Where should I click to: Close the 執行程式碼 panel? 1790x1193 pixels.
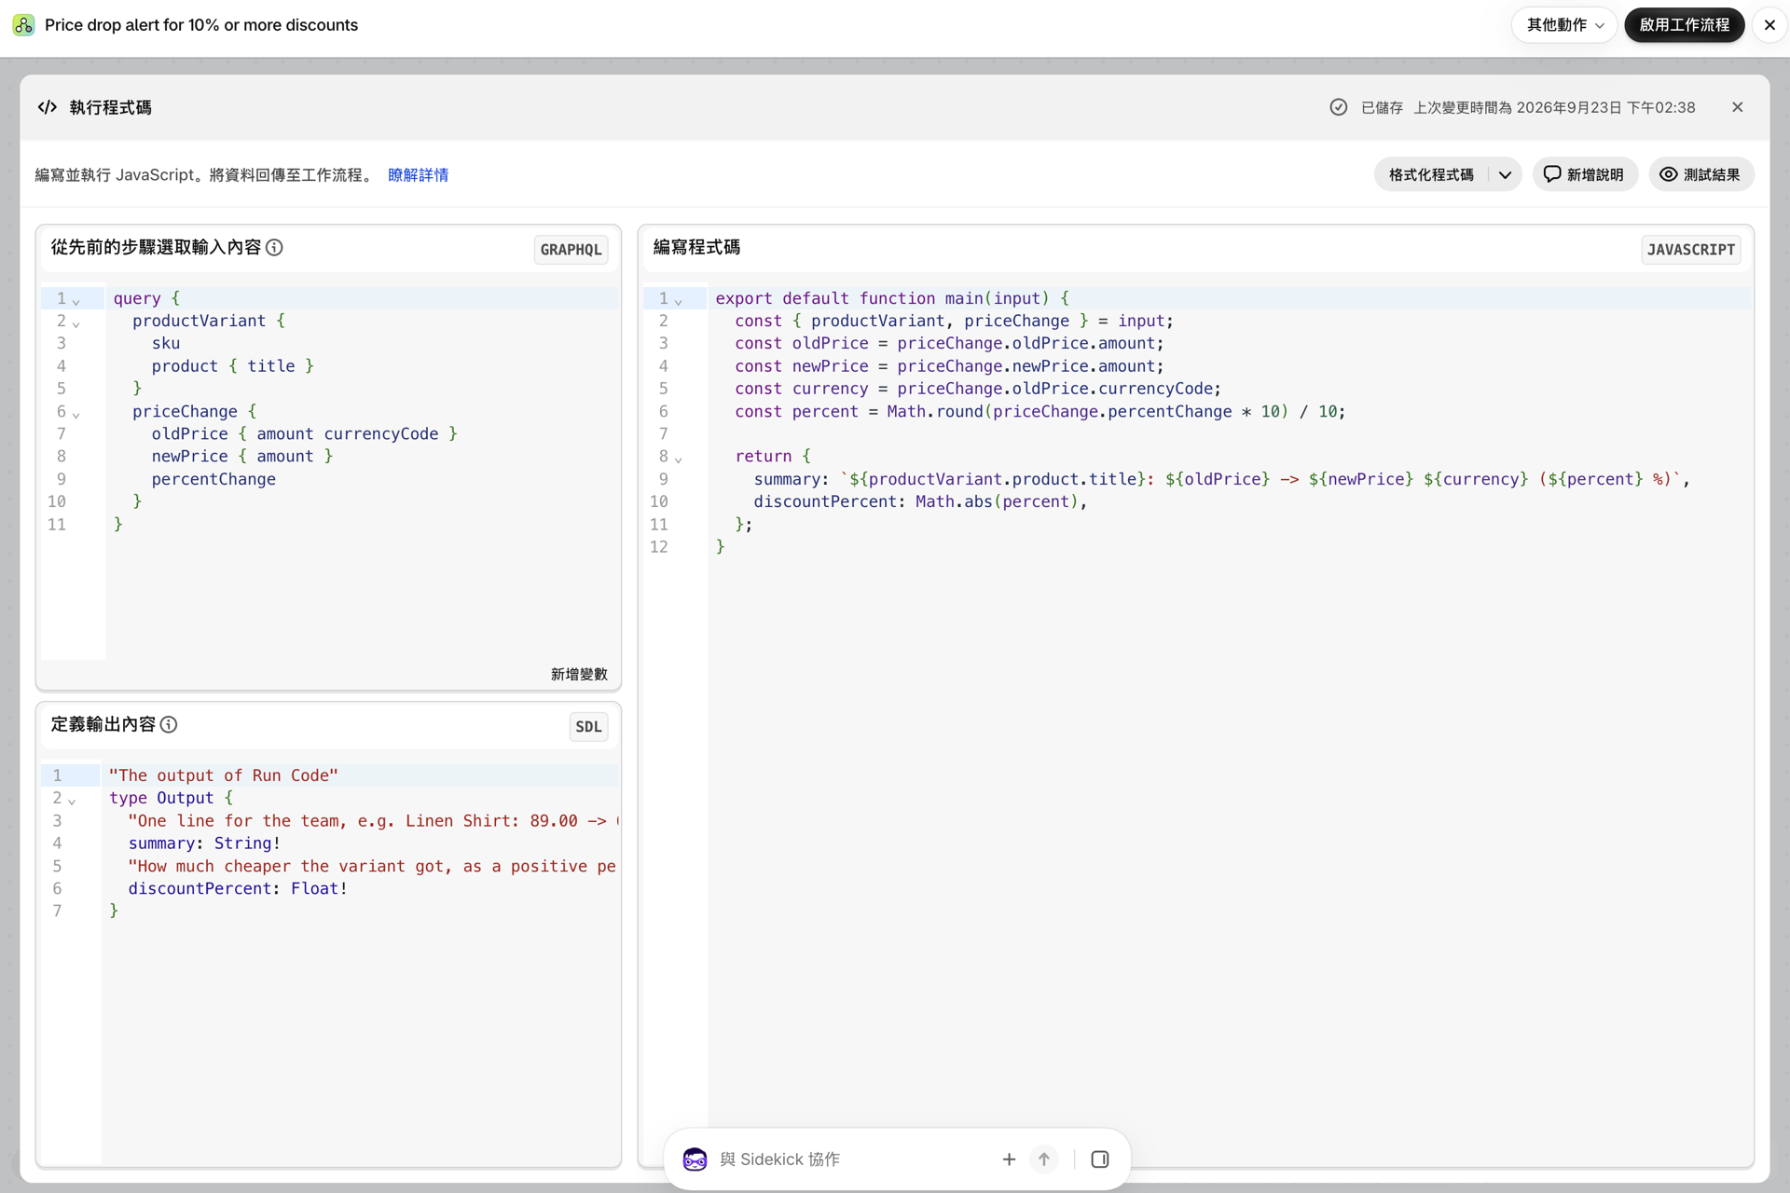[x=1738, y=107]
